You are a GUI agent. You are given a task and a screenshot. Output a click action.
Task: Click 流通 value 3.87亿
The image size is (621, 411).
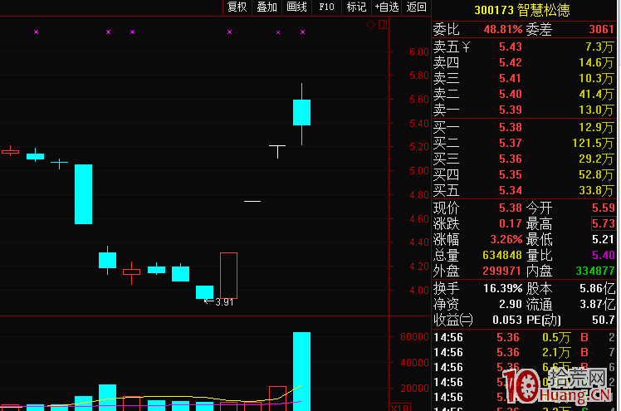[597, 305]
